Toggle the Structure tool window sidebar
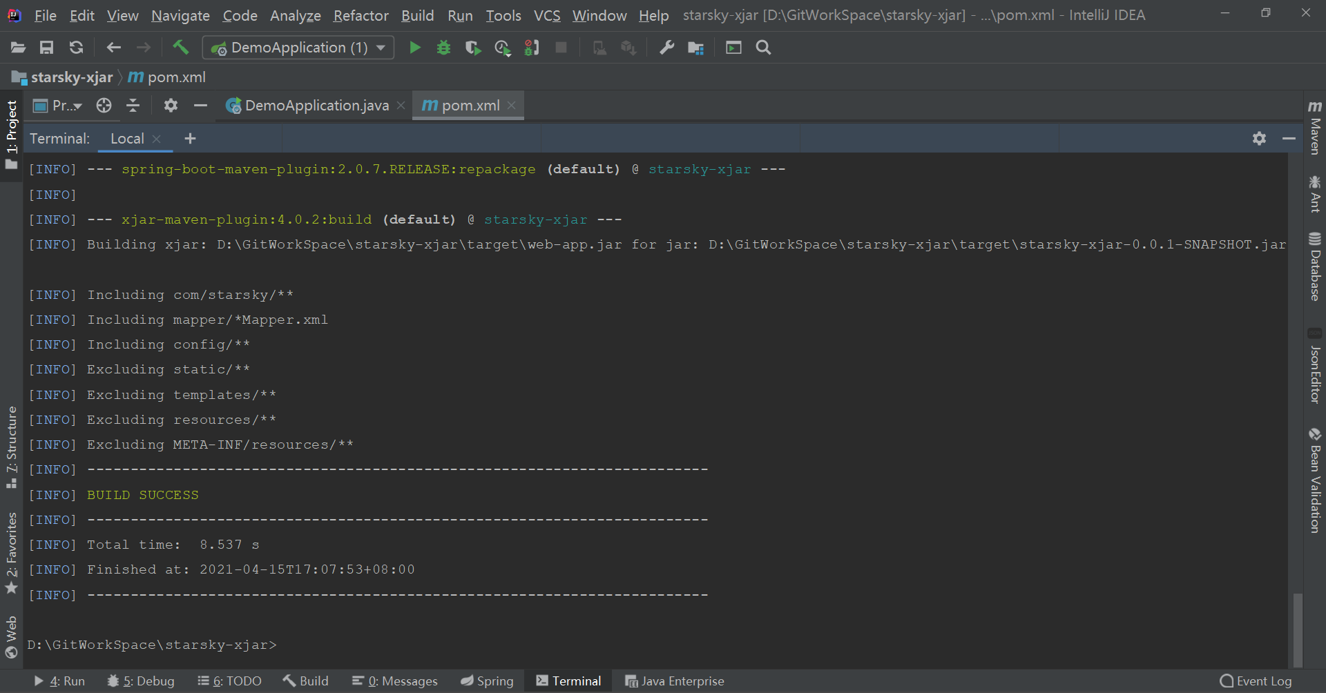 point(11,447)
